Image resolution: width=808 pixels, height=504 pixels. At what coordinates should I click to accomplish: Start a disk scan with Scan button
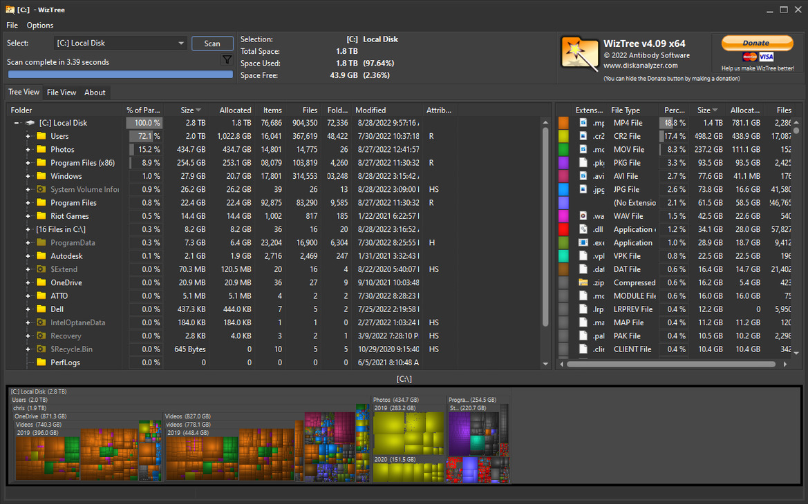212,43
